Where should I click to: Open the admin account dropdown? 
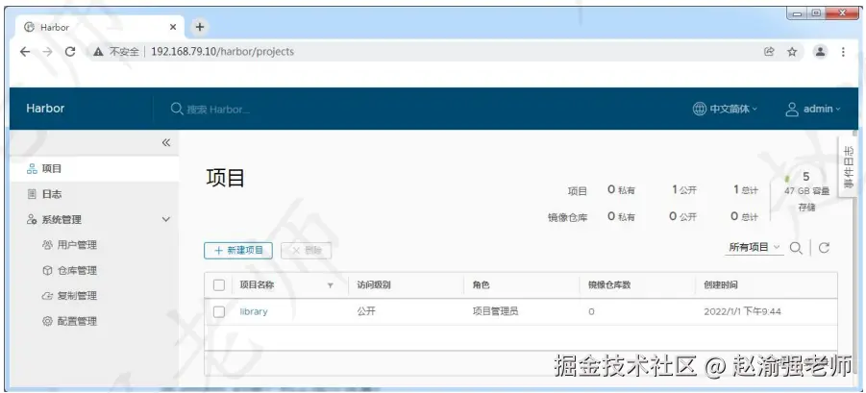pyautogui.click(x=813, y=109)
